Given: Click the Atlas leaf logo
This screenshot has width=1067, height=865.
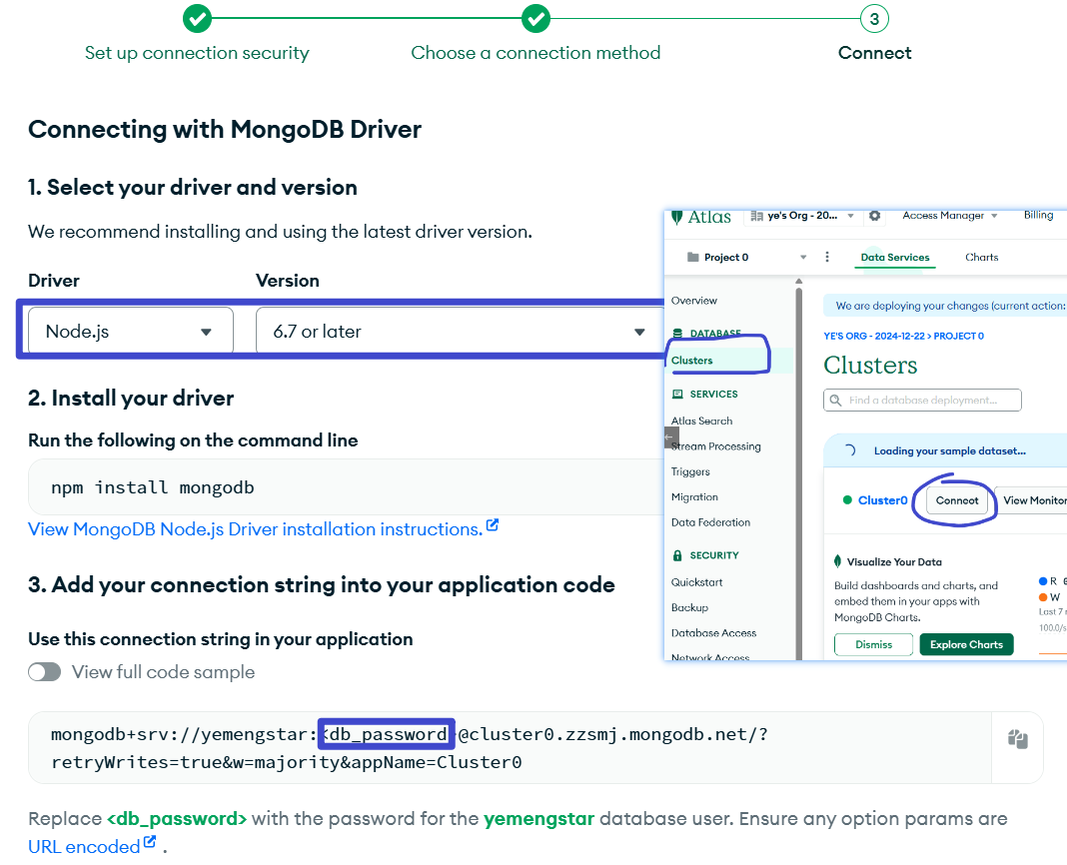Looking at the screenshot, I should coord(677,217).
